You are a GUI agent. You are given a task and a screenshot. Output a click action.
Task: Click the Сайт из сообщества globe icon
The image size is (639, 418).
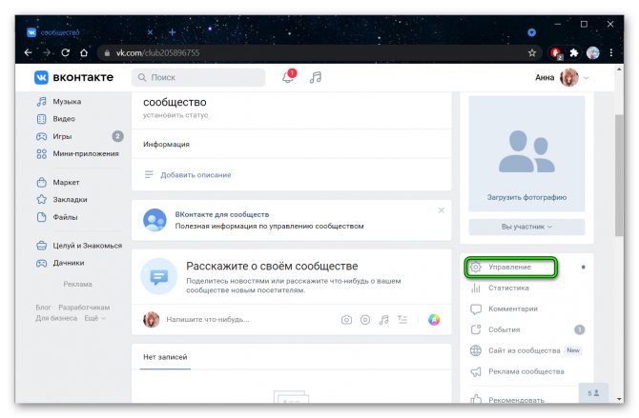tap(476, 350)
